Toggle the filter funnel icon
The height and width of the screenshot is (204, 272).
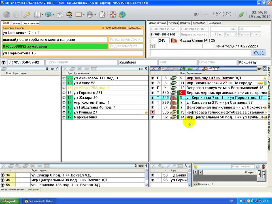click(152, 46)
